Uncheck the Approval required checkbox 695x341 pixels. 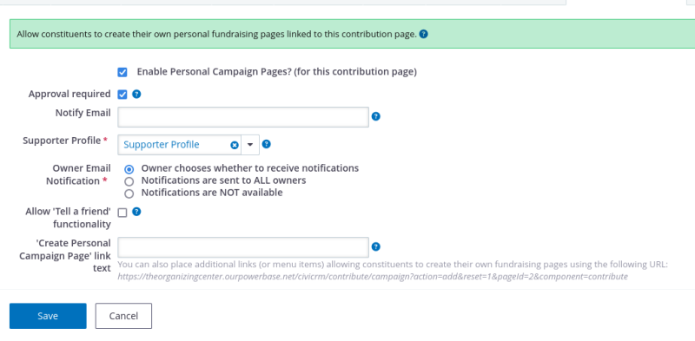coord(122,95)
